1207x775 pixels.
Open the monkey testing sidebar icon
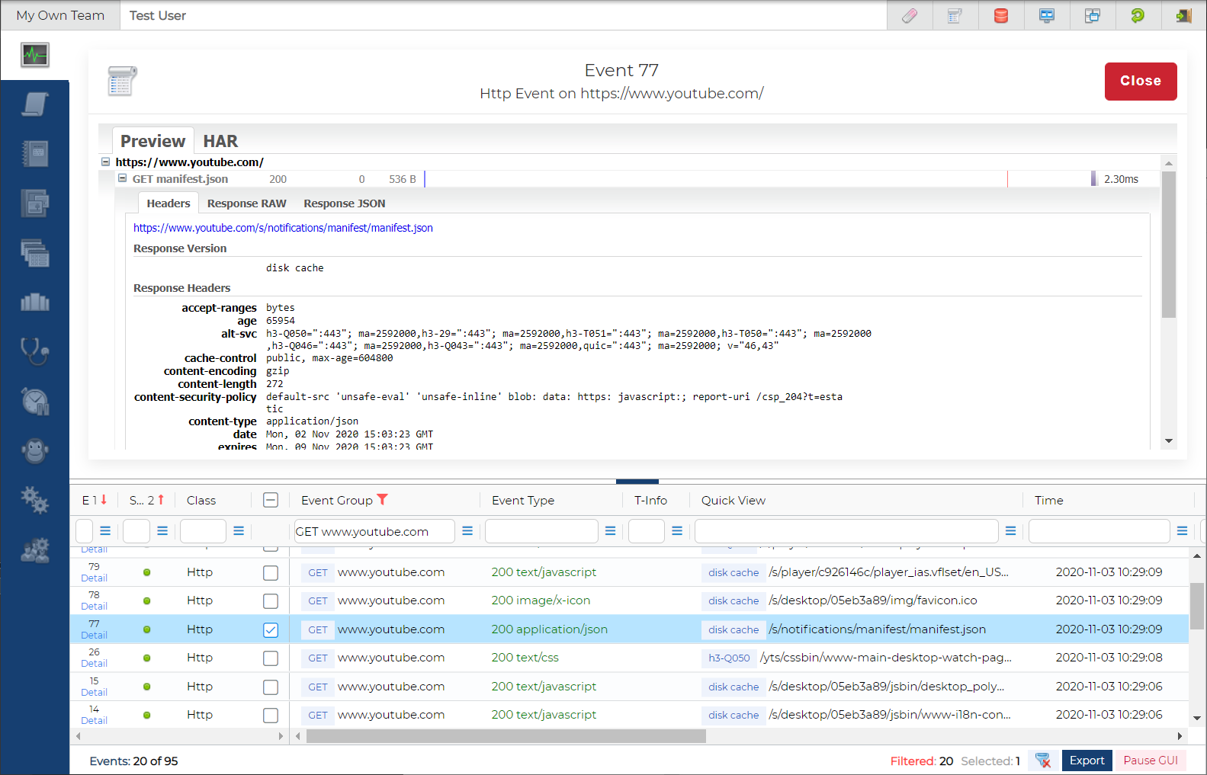point(35,450)
